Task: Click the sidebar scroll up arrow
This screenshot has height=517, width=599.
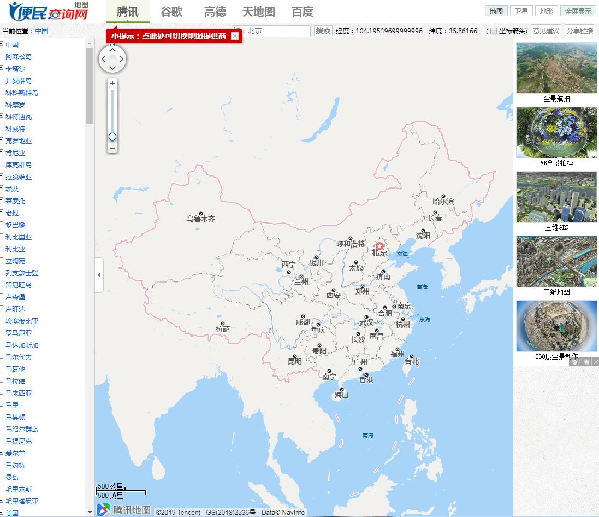Action: 90,44
